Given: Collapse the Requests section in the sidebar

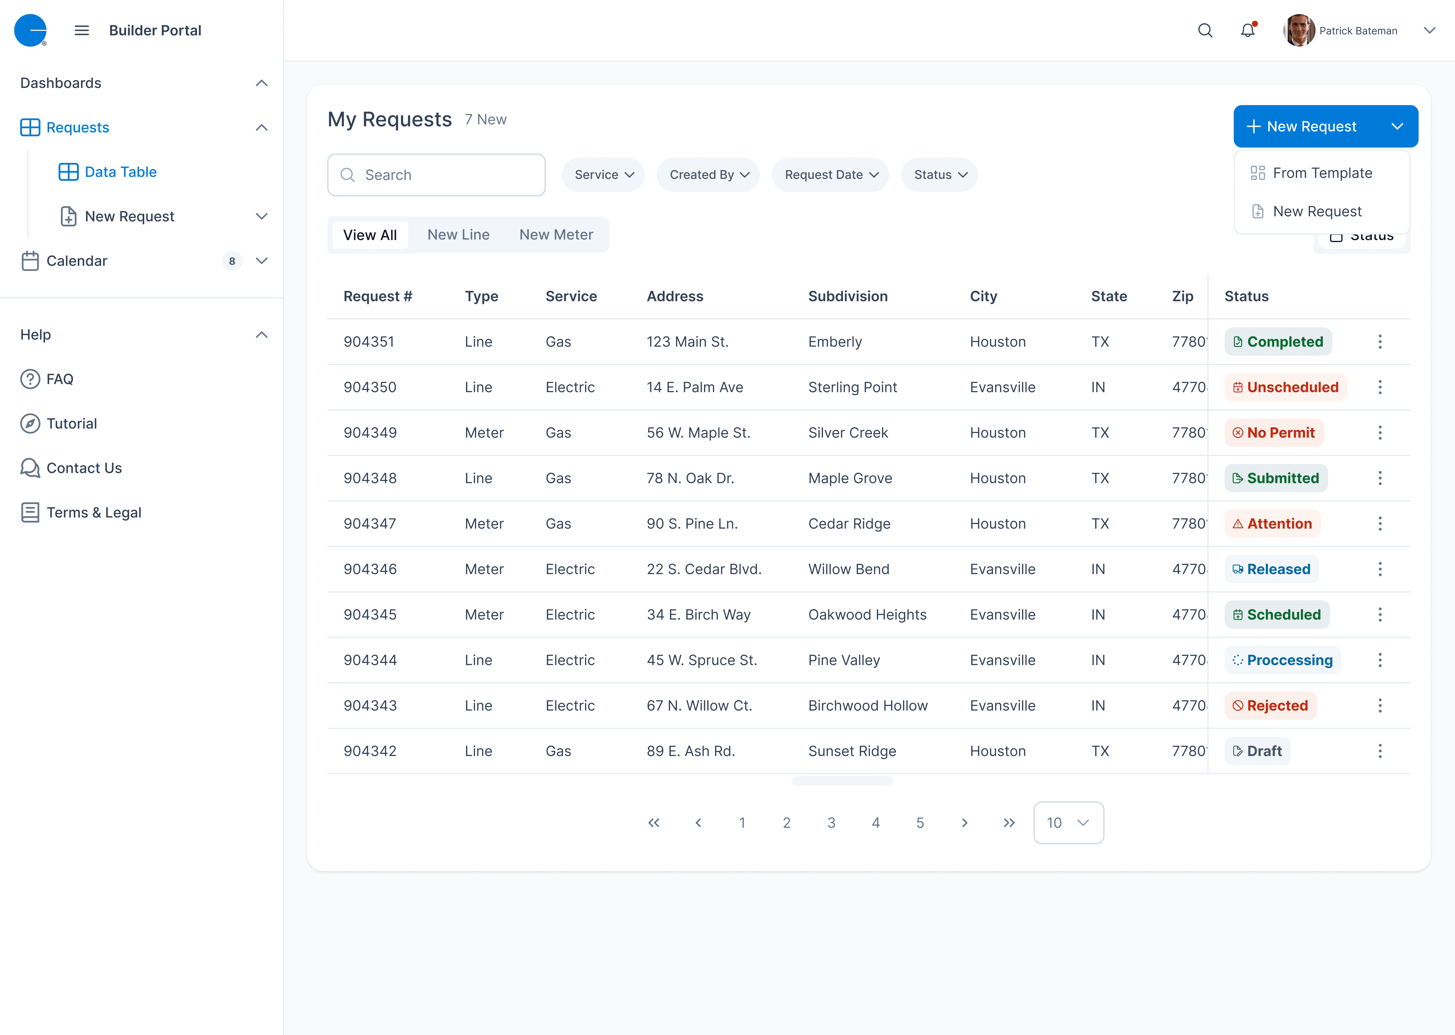Looking at the screenshot, I should [261, 127].
